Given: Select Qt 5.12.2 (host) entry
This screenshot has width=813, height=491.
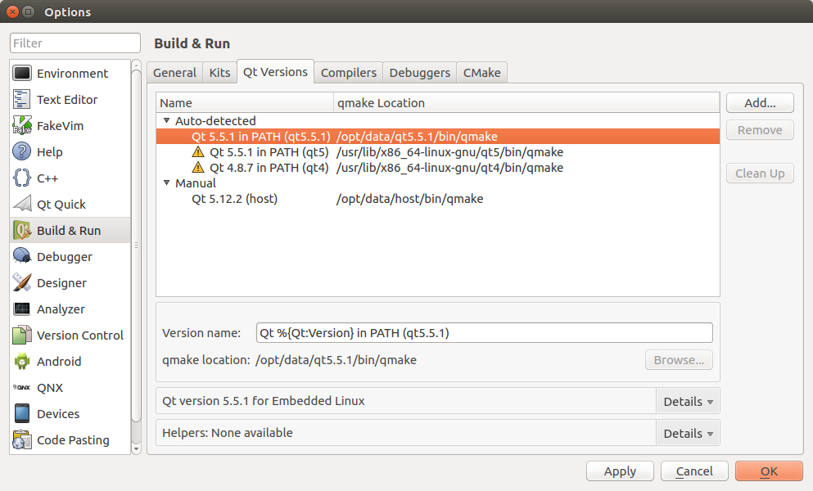Looking at the screenshot, I should point(234,199).
